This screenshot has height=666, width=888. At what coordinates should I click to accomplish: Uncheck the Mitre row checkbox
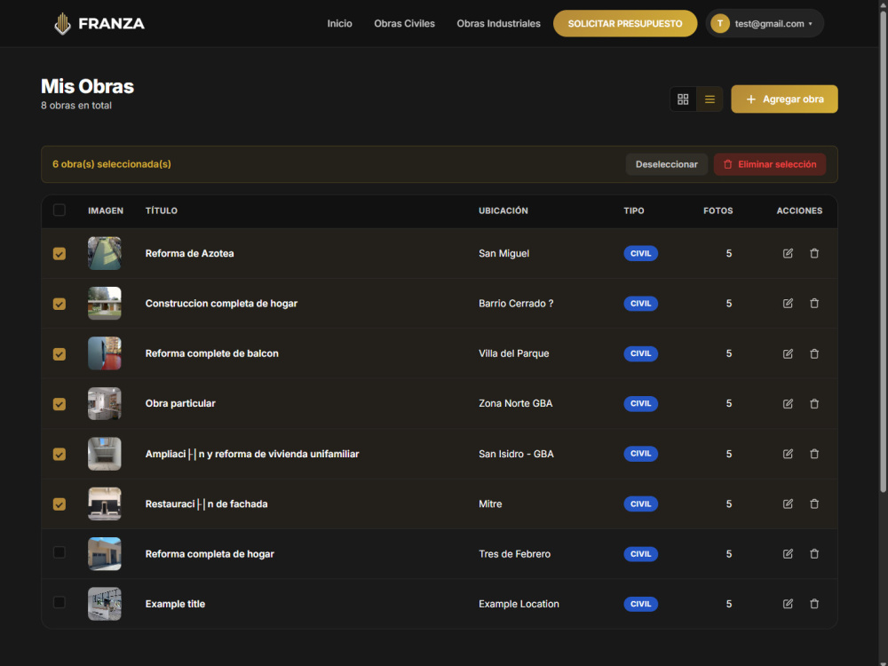point(59,504)
